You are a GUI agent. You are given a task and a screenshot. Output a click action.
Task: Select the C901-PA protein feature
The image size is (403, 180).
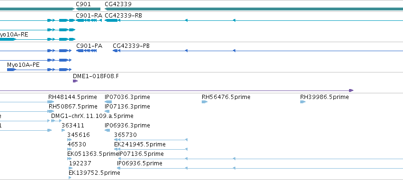pos(86,51)
